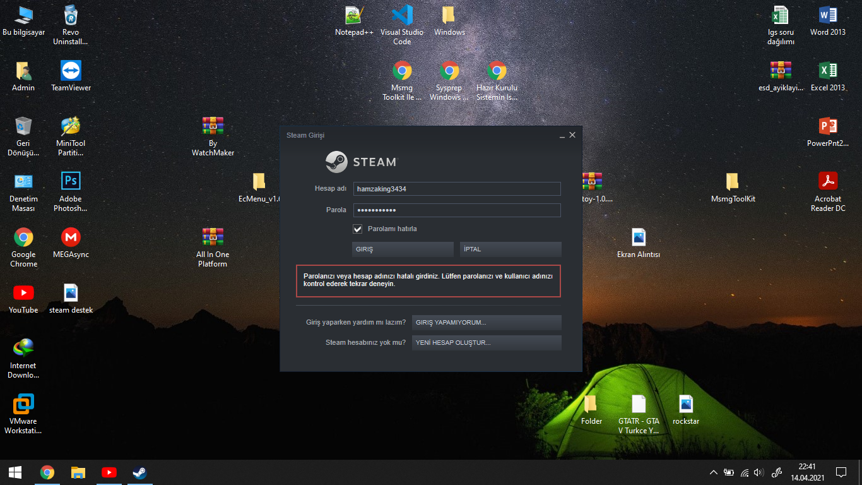862x485 pixels.
Task: Minimize the Steam Girişi window
Action: pos(562,135)
